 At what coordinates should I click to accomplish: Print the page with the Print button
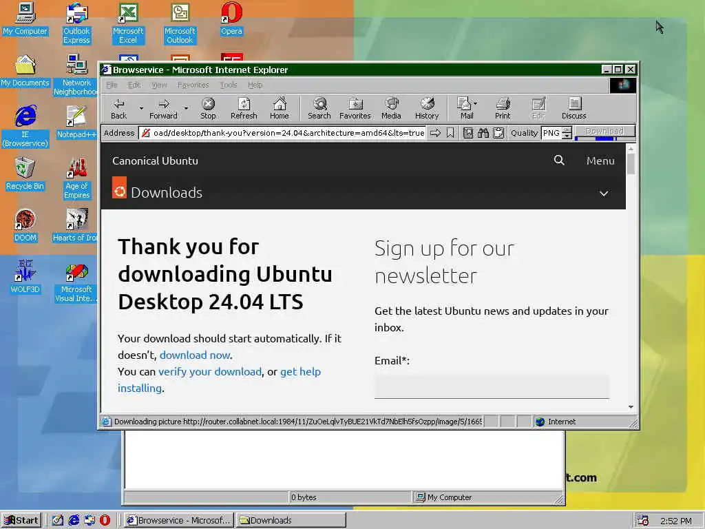tap(503, 108)
